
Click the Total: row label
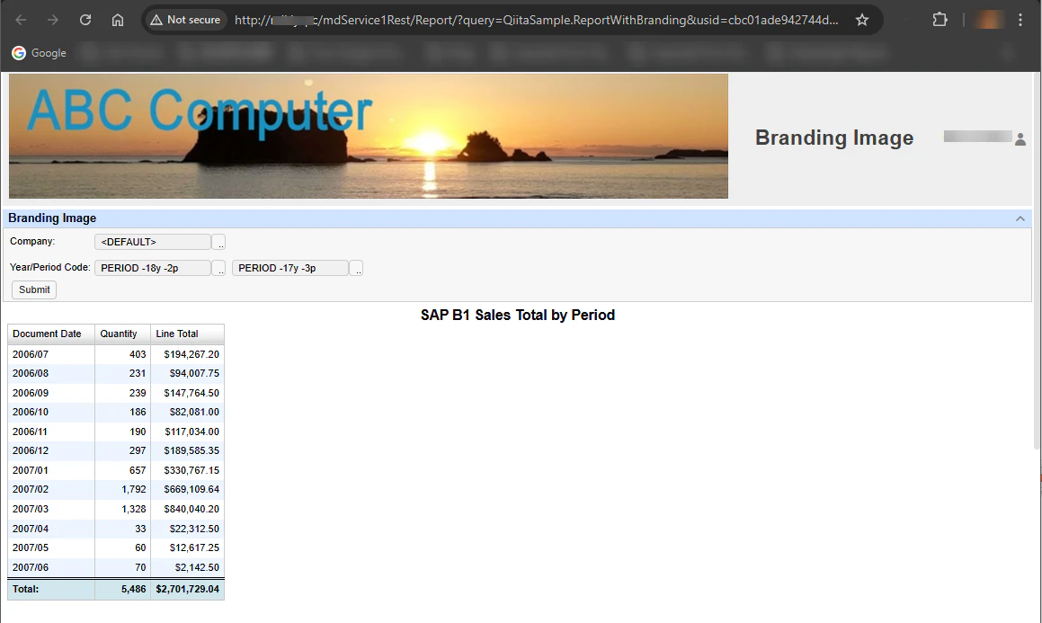tap(25, 589)
